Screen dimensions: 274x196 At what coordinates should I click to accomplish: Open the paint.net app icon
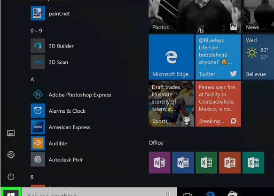point(38,13)
